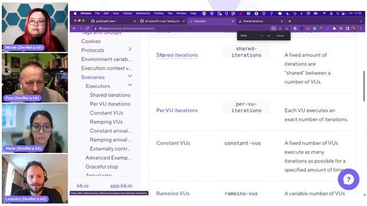Select the Executors browser tab
Viewport: 367px width, 206px height.
pos(212,21)
